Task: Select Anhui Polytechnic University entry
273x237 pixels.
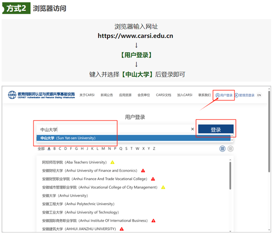Action: [78, 204]
